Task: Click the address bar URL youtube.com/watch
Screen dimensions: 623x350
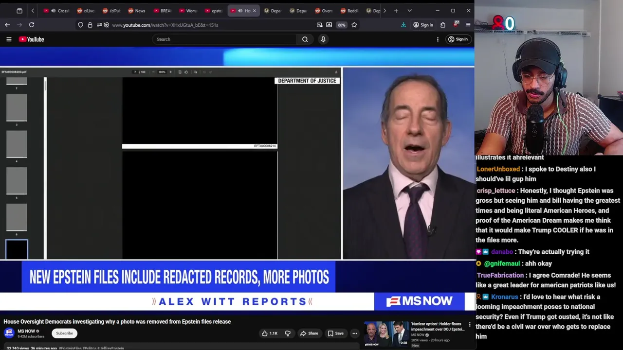Action: point(165,25)
